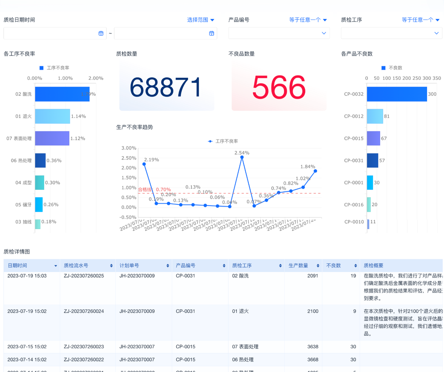Open 等于任意一个 dropdown for 产品编号
444x372 pixels.
point(308,20)
